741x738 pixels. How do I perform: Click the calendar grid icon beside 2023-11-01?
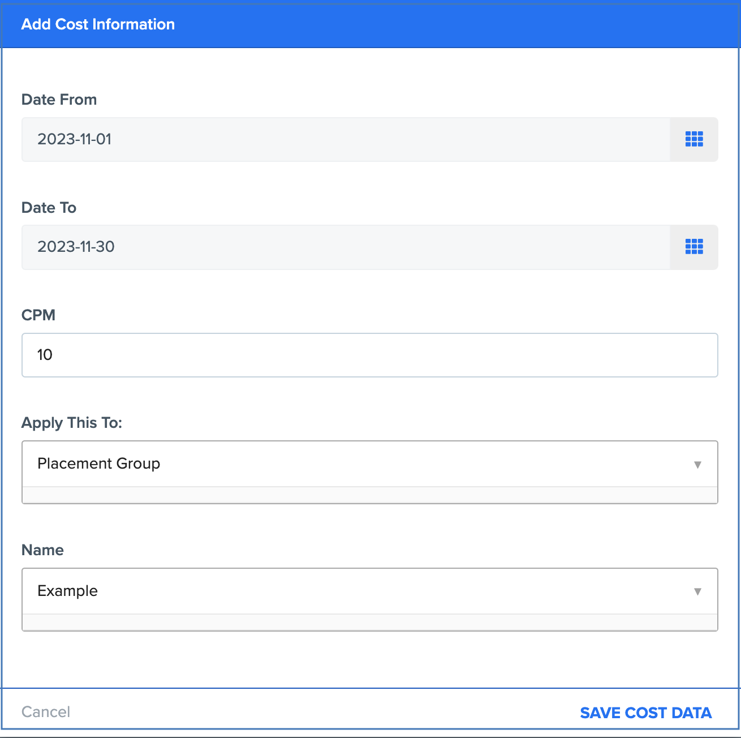[694, 139]
